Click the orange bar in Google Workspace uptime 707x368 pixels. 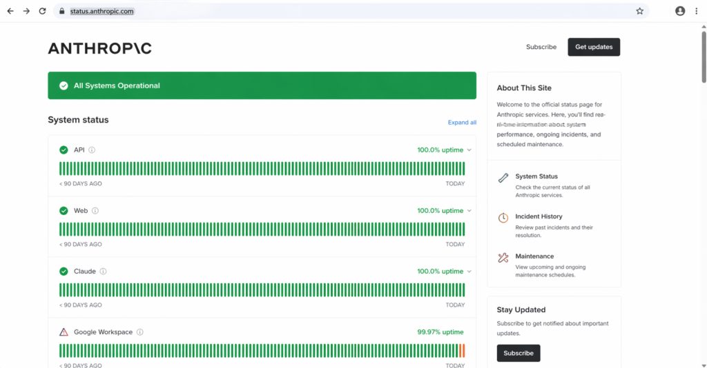462,351
